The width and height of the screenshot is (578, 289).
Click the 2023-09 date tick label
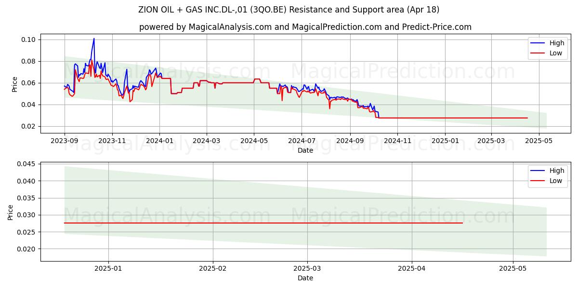[65, 140]
